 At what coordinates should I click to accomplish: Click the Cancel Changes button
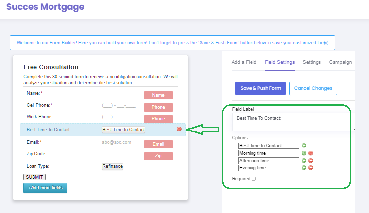313,88
